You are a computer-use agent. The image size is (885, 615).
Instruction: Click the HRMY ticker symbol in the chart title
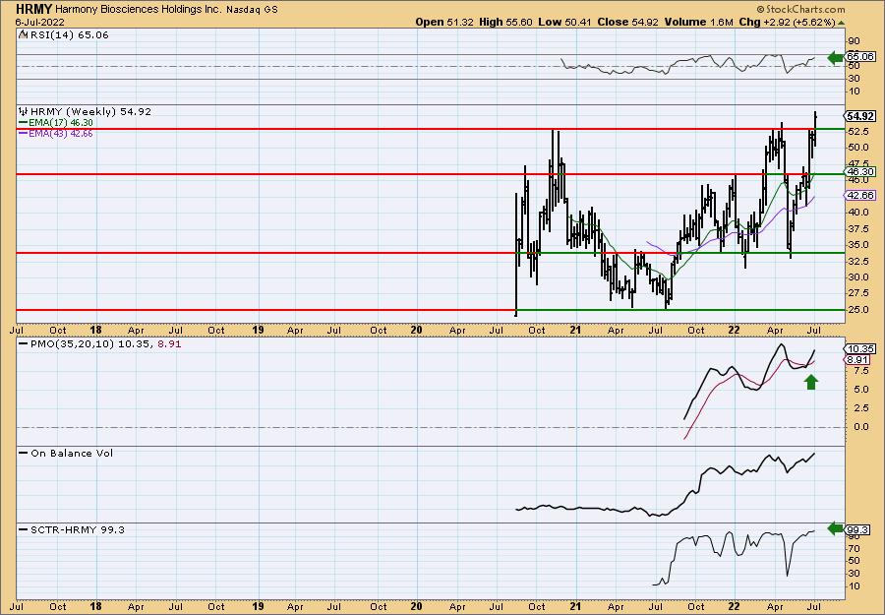34,9
